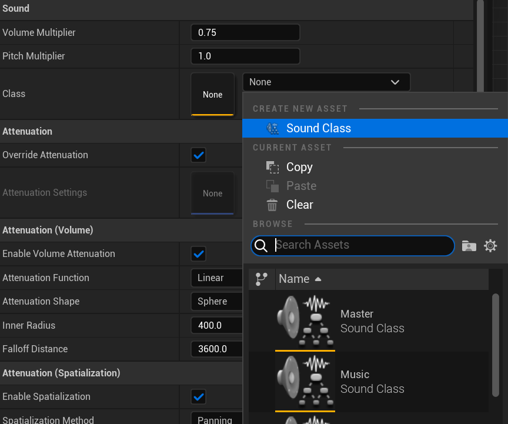Click the Paste icon in Current Asset
The height and width of the screenshot is (424, 508).
(272, 186)
